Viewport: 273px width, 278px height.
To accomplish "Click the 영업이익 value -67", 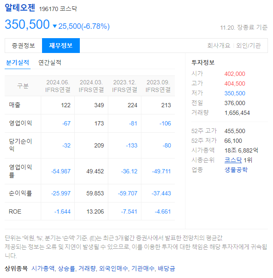I will 66,123.
